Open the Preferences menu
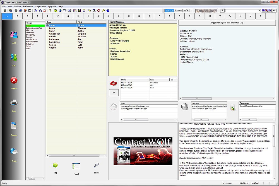 tap(28, 6)
